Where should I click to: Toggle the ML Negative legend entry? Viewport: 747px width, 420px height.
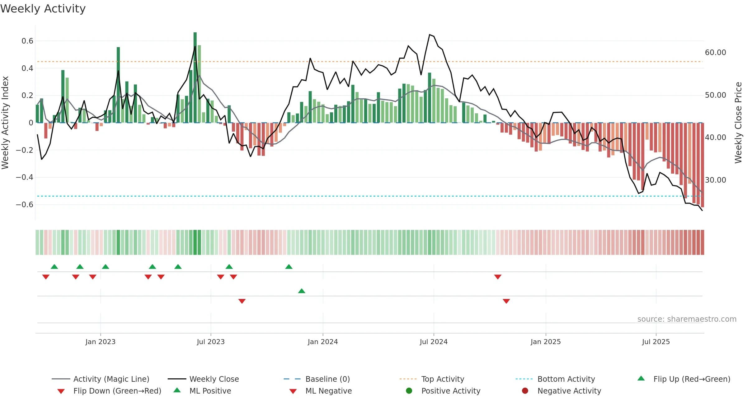point(321,391)
